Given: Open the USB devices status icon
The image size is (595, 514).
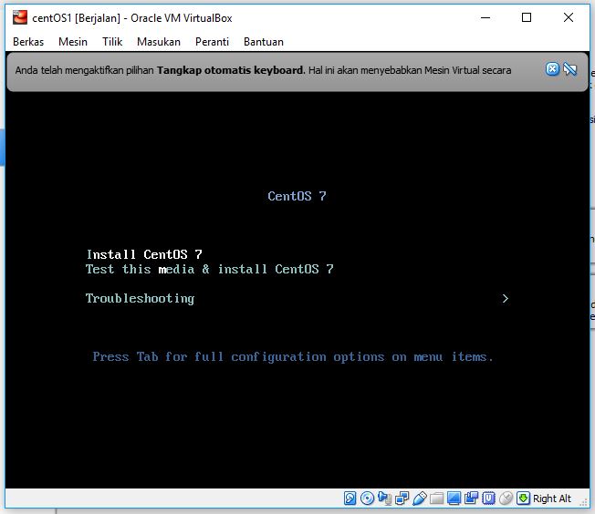Looking at the screenshot, I should point(419,499).
